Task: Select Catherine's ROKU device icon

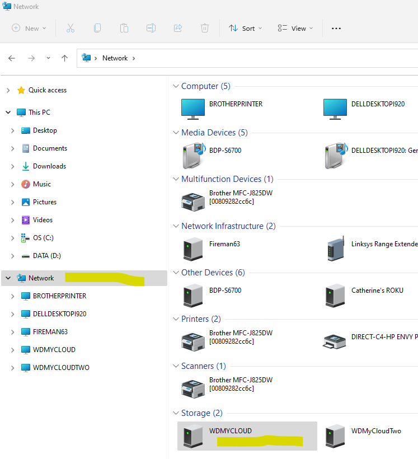Action: click(x=335, y=296)
